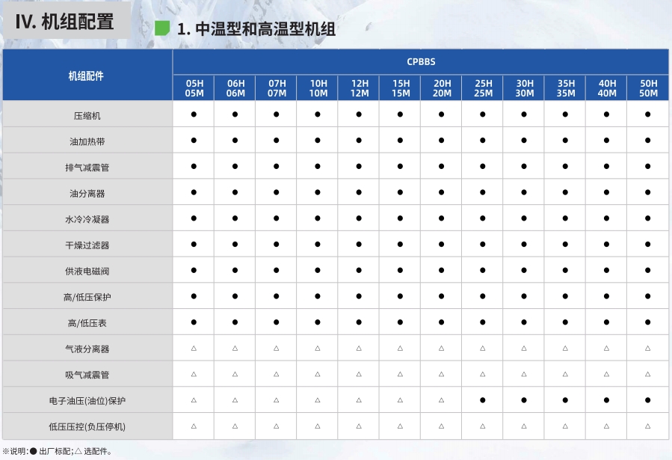
Task: Click the 低压压控(负压停机) triangle under 50H 50M
Action: (x=647, y=426)
